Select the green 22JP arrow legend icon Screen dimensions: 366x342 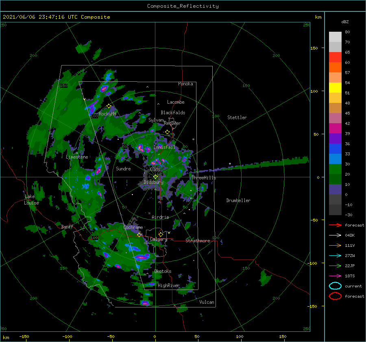(x=335, y=266)
